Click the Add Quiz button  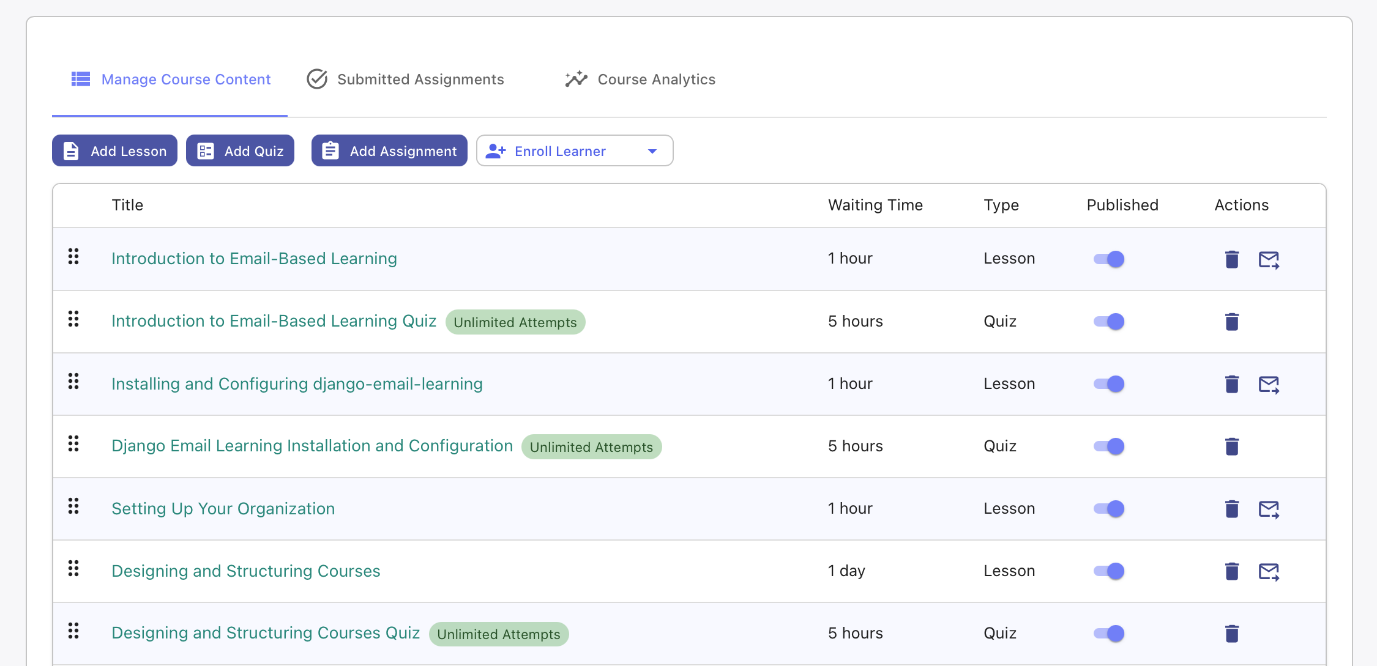(240, 151)
